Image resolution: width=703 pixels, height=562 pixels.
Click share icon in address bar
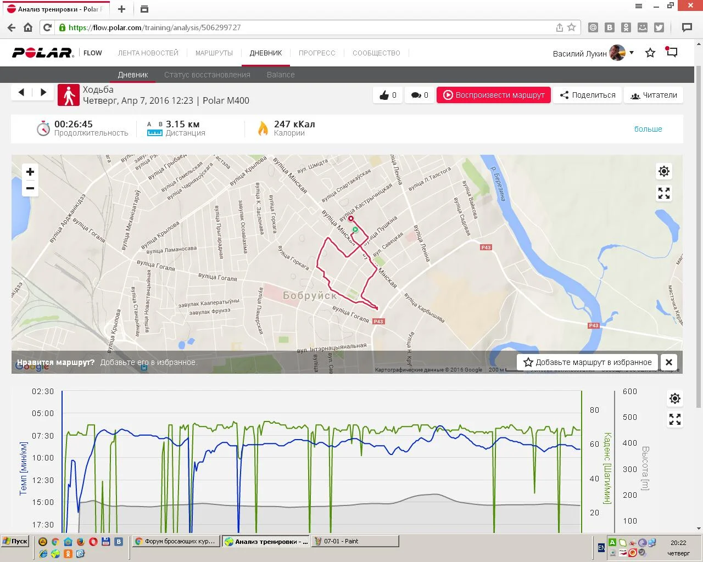(560, 27)
